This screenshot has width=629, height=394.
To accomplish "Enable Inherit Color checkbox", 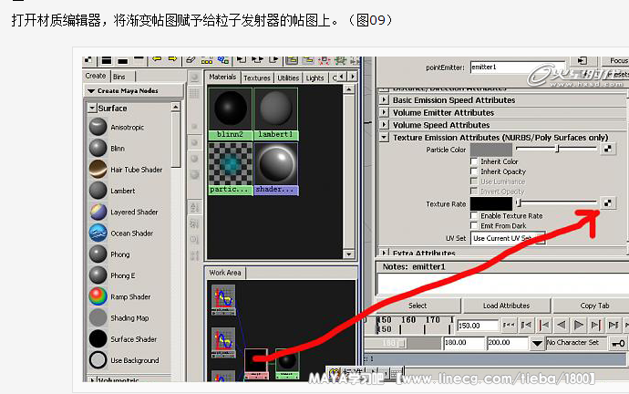I will click(x=474, y=161).
